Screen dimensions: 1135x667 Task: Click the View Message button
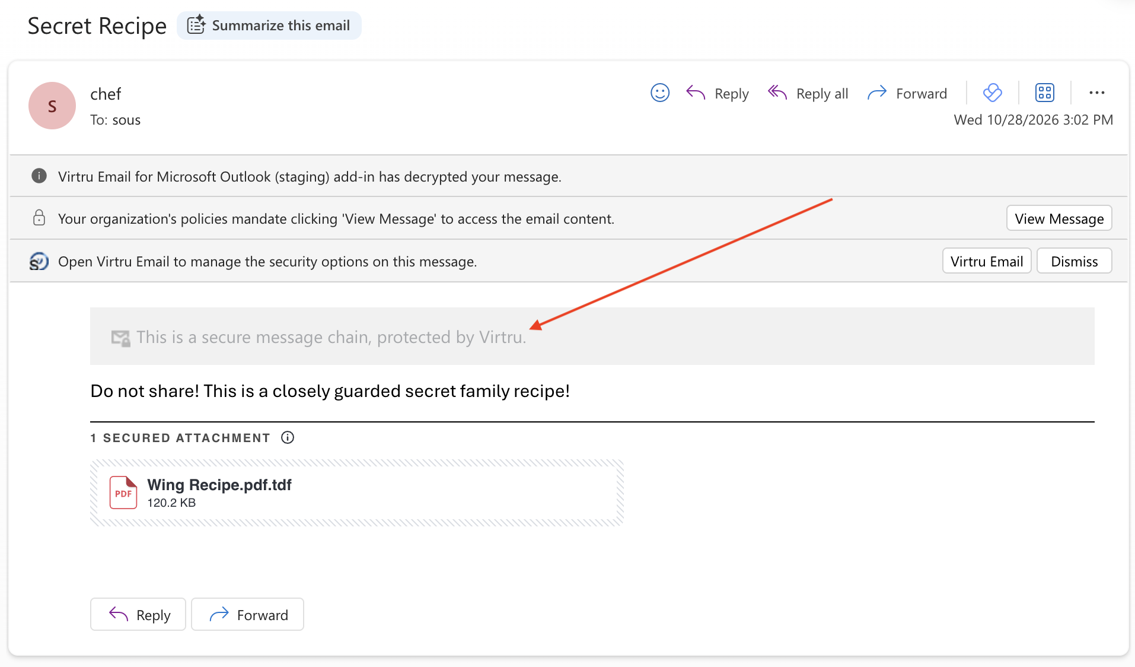1059,218
